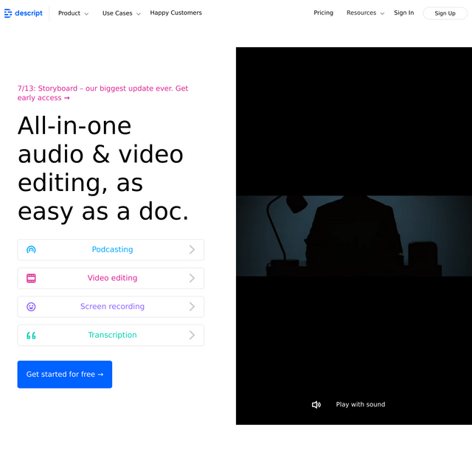This screenshot has height=472, width=472.
Task: Click the silhouette video preview
Action: [x=354, y=236]
